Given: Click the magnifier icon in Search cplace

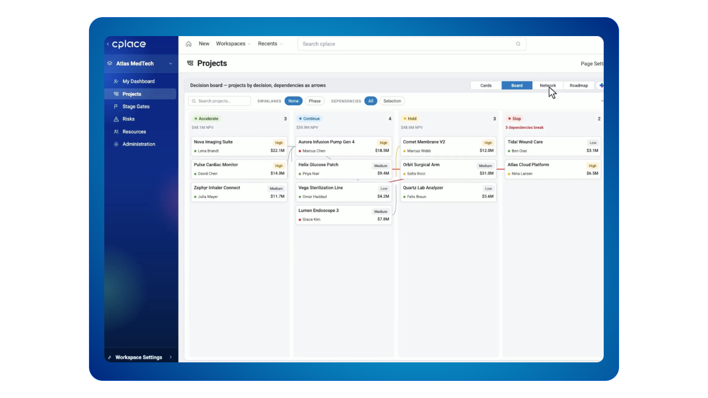Looking at the screenshot, I should tap(518, 44).
